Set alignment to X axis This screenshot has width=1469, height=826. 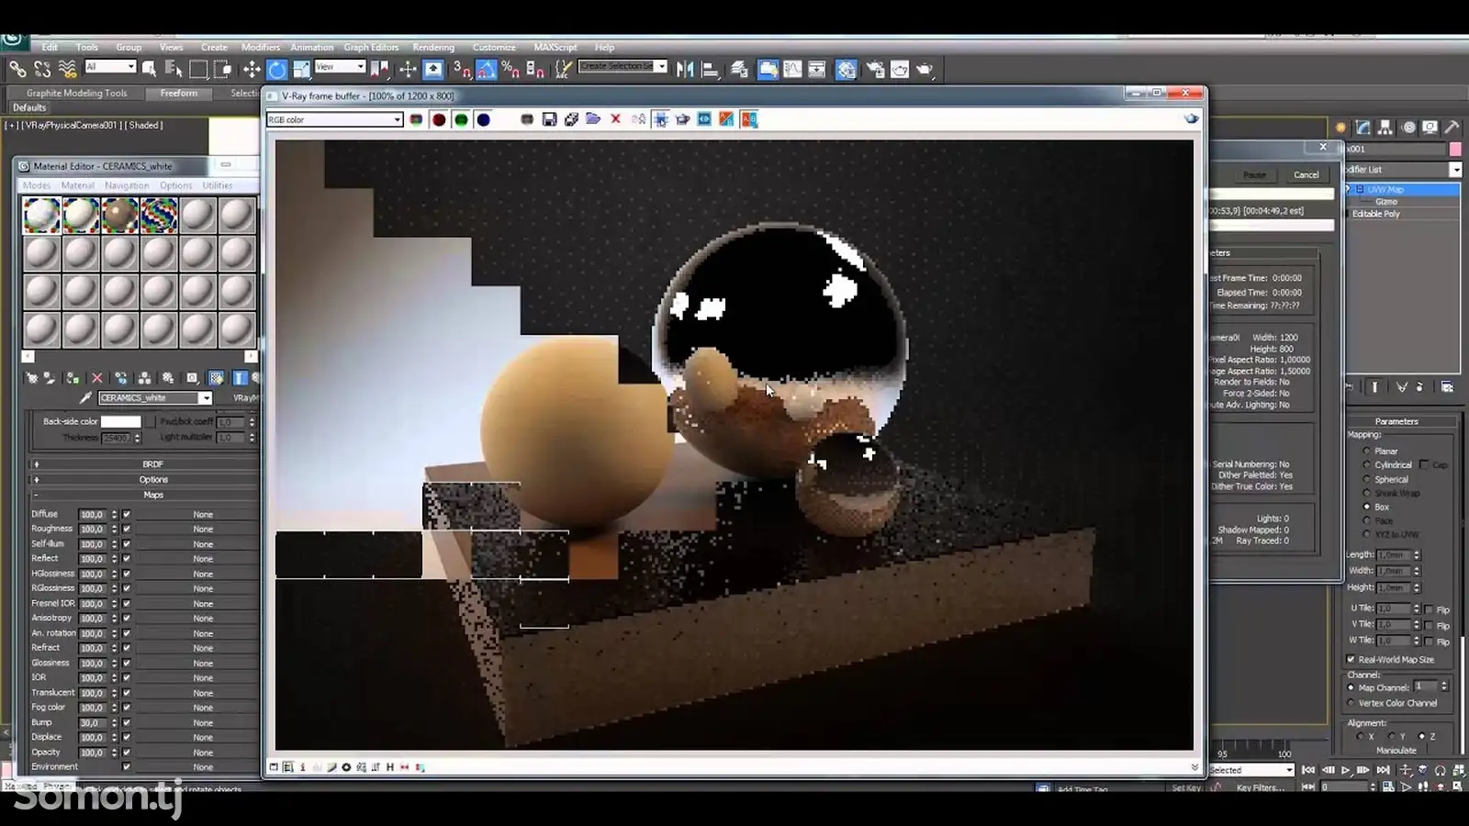[1360, 737]
